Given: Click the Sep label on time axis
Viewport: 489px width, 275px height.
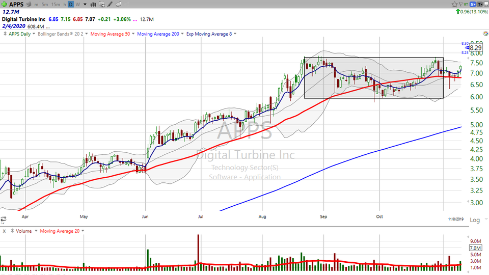Looking at the screenshot, I should click(323, 216).
